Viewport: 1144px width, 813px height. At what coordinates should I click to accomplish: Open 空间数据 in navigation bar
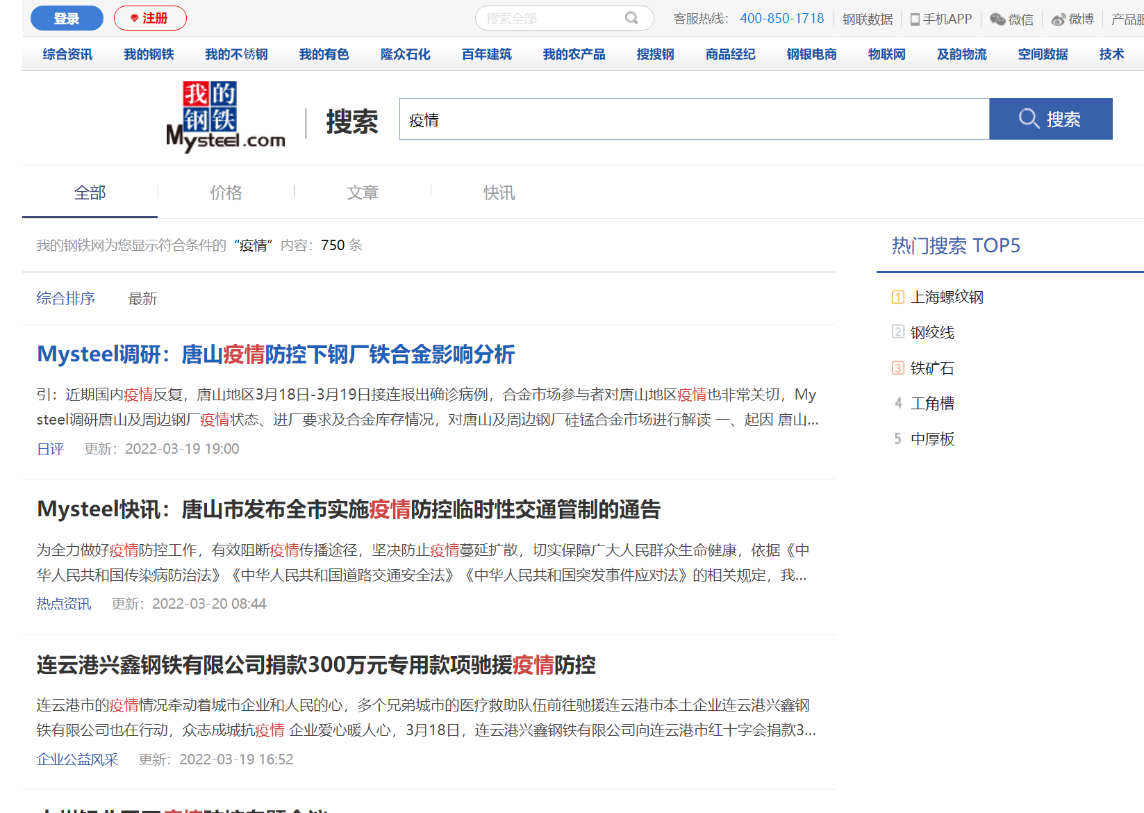pyautogui.click(x=1043, y=54)
